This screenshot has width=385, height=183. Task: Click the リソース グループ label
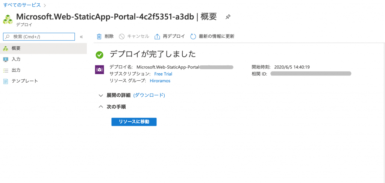click(128, 81)
